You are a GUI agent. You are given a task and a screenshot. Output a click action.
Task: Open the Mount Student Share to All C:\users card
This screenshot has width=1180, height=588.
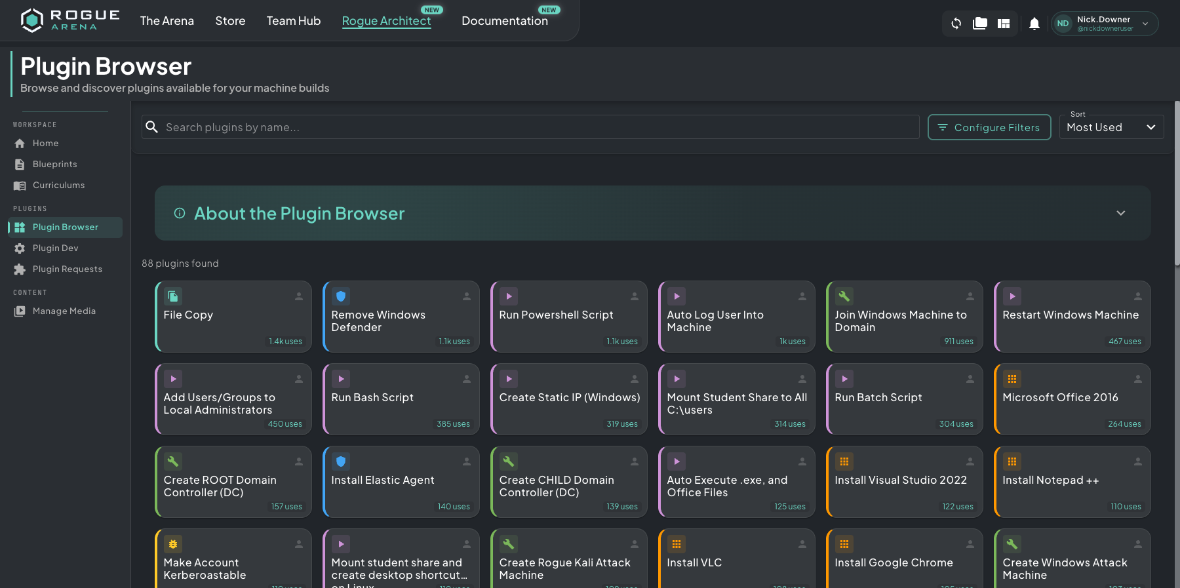click(x=736, y=399)
